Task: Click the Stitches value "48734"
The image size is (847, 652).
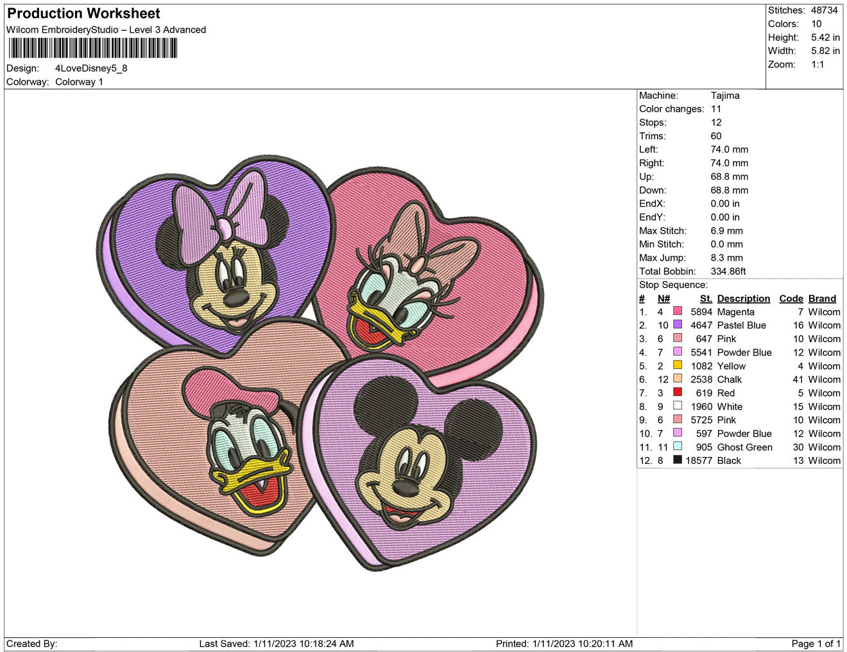Action: tap(825, 10)
